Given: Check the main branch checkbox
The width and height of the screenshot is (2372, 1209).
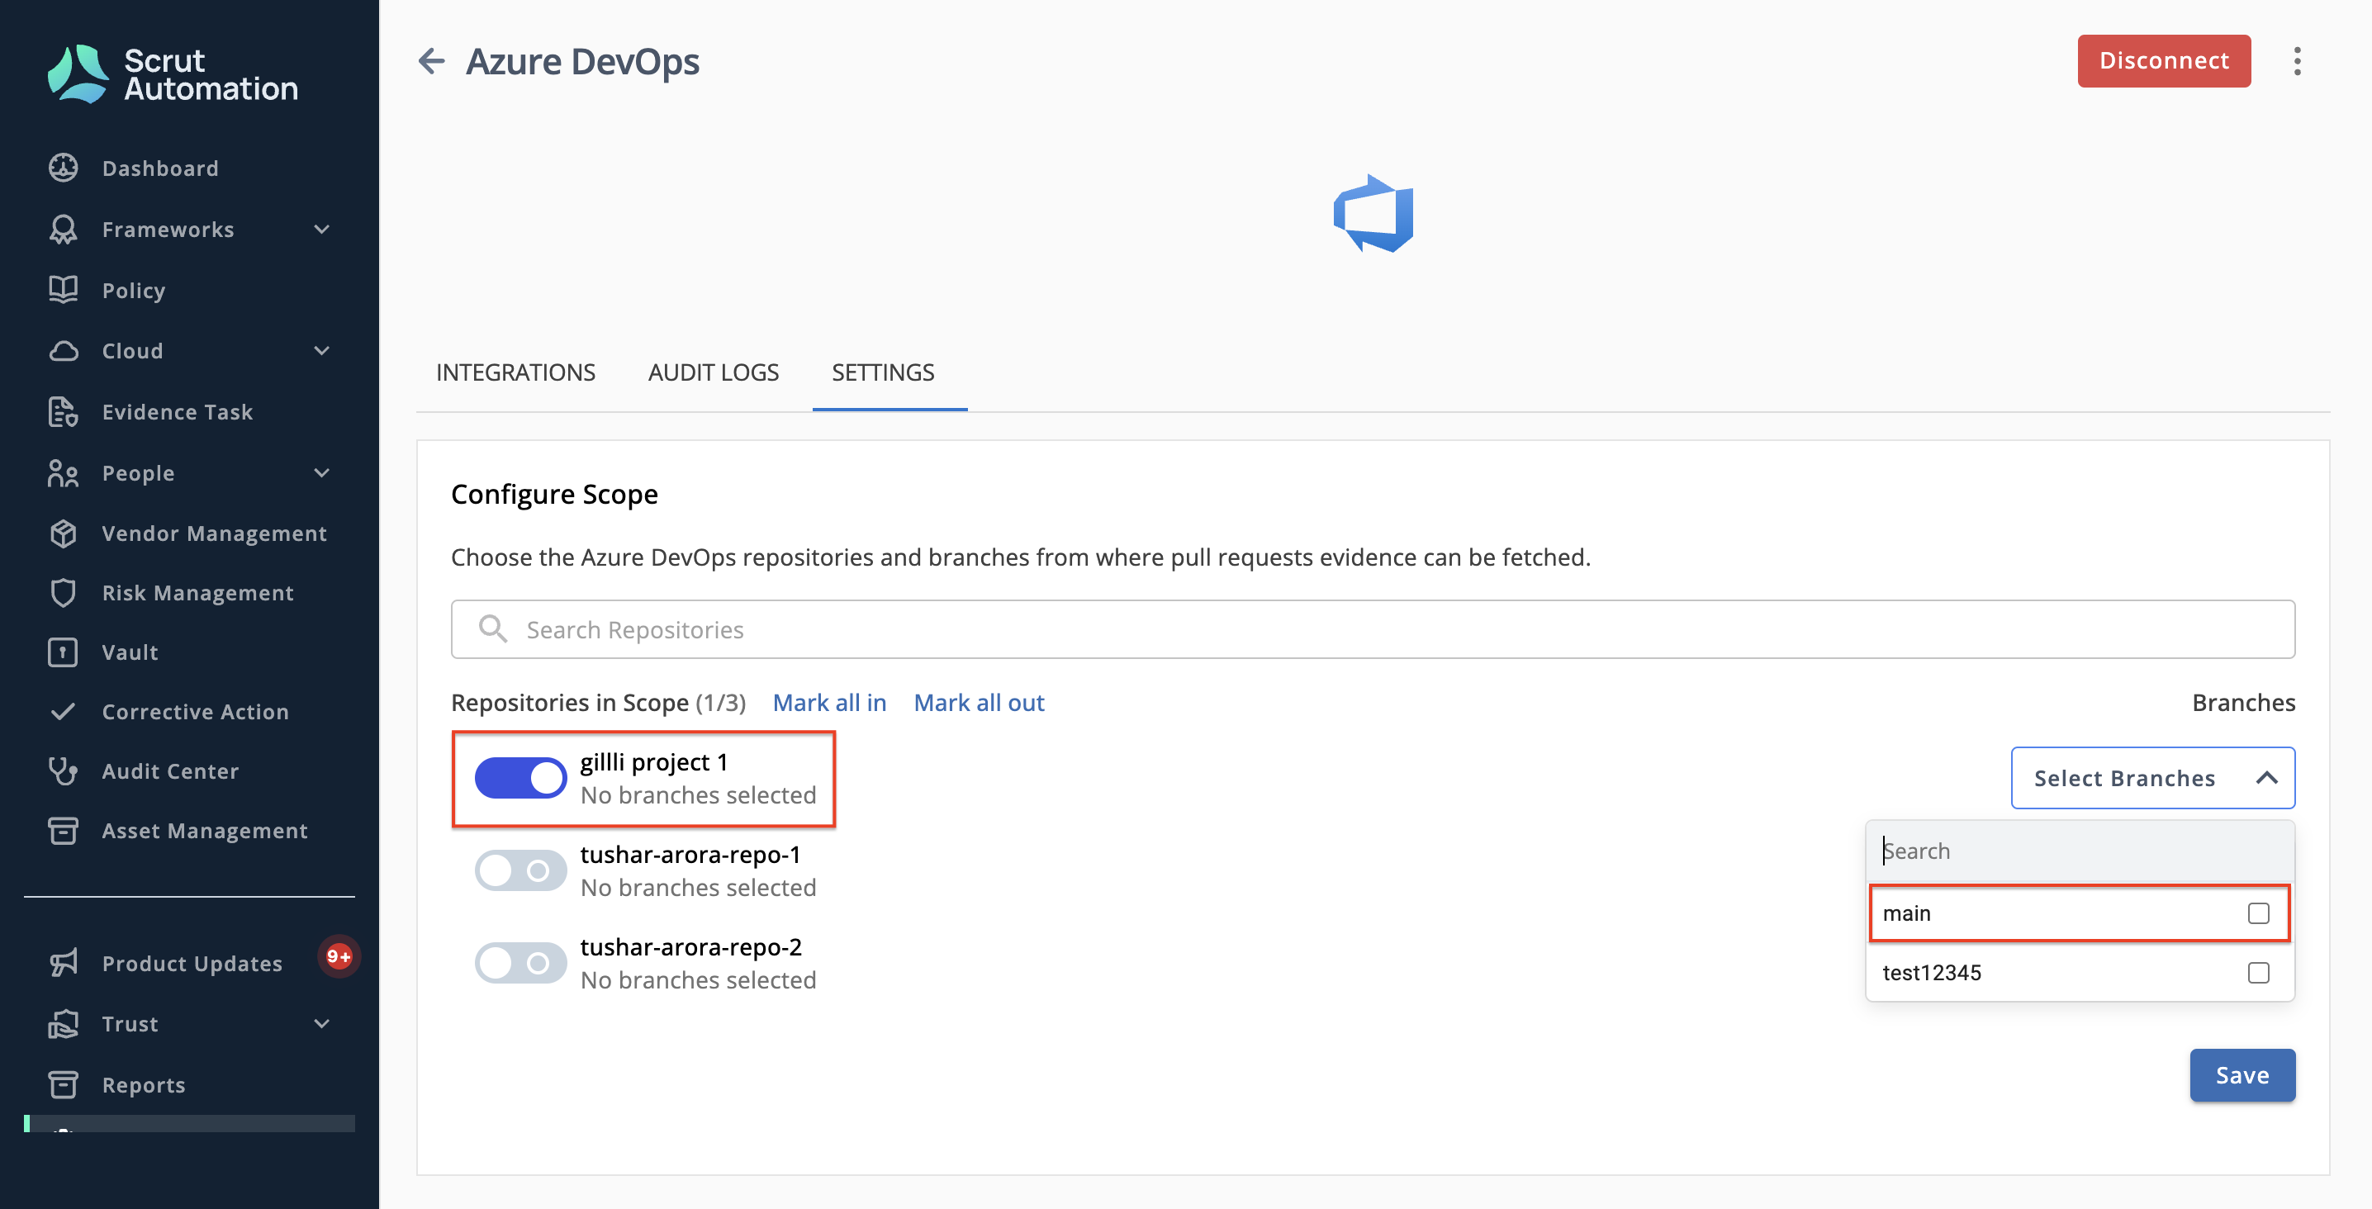Looking at the screenshot, I should coord(2258,913).
